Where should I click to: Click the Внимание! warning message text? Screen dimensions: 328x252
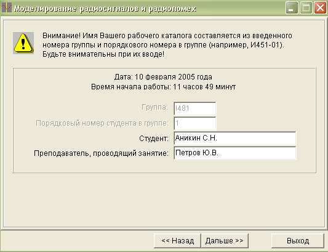167,45
